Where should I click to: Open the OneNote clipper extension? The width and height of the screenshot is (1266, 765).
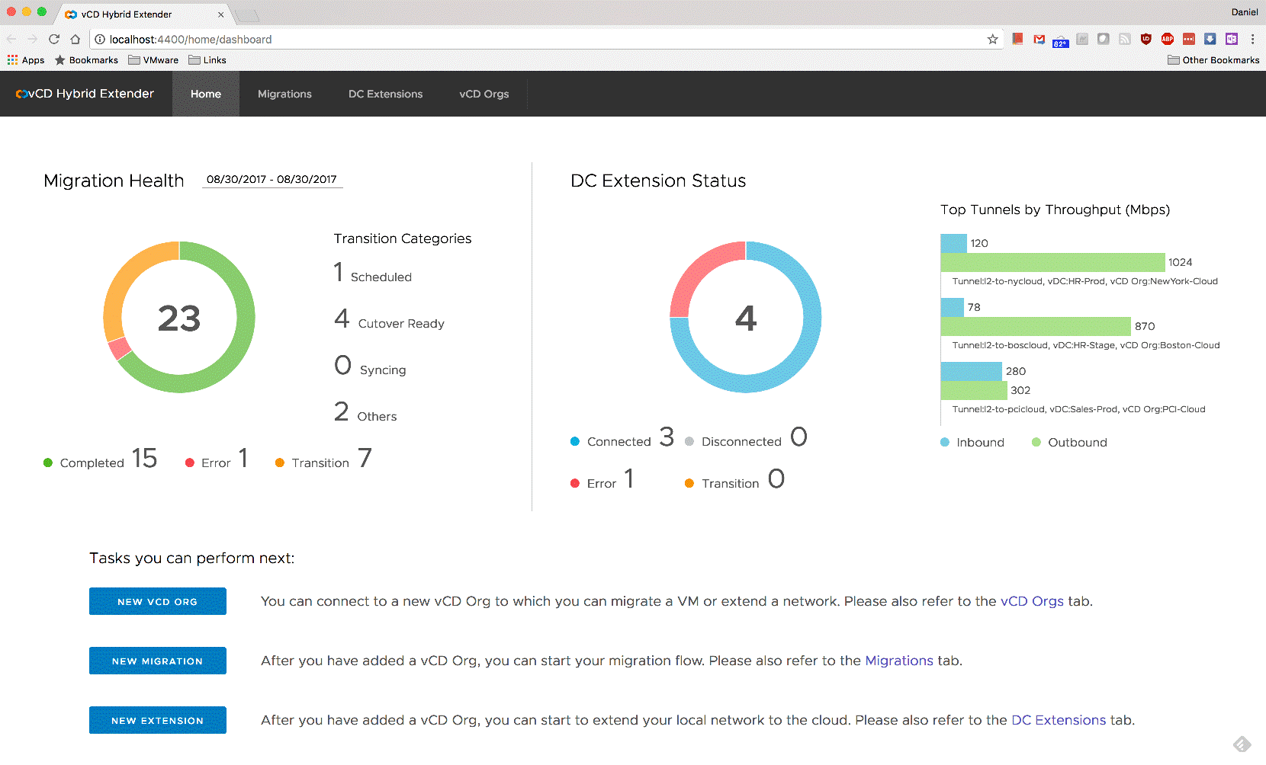tap(1231, 39)
